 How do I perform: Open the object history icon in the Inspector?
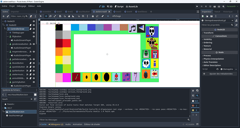pos(237,16)
